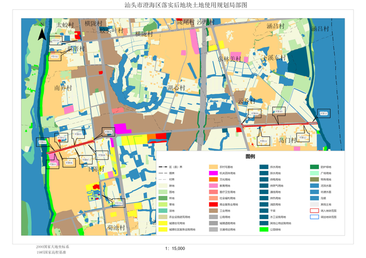This screenshot has width=366, height=258.
Task: Click the 城镇住宅用地 yellow legend swatch
Action: tap(163, 223)
